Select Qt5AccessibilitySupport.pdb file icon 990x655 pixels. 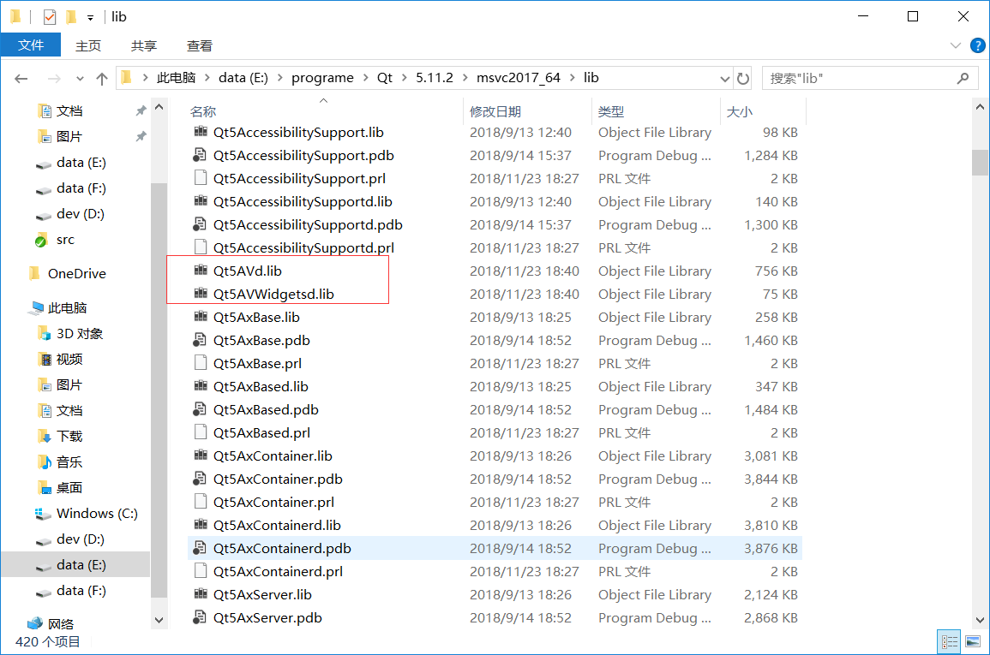click(x=201, y=155)
